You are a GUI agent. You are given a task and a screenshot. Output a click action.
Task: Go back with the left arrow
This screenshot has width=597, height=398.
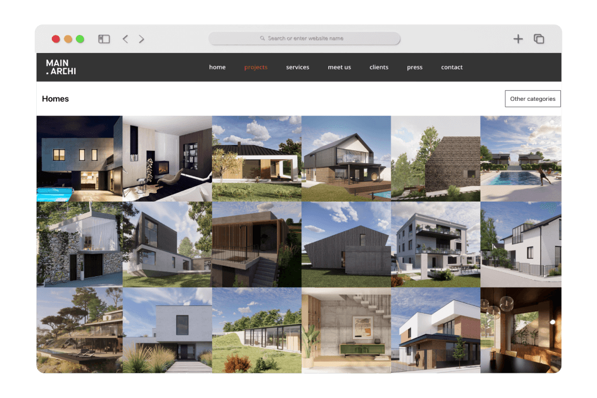(125, 39)
